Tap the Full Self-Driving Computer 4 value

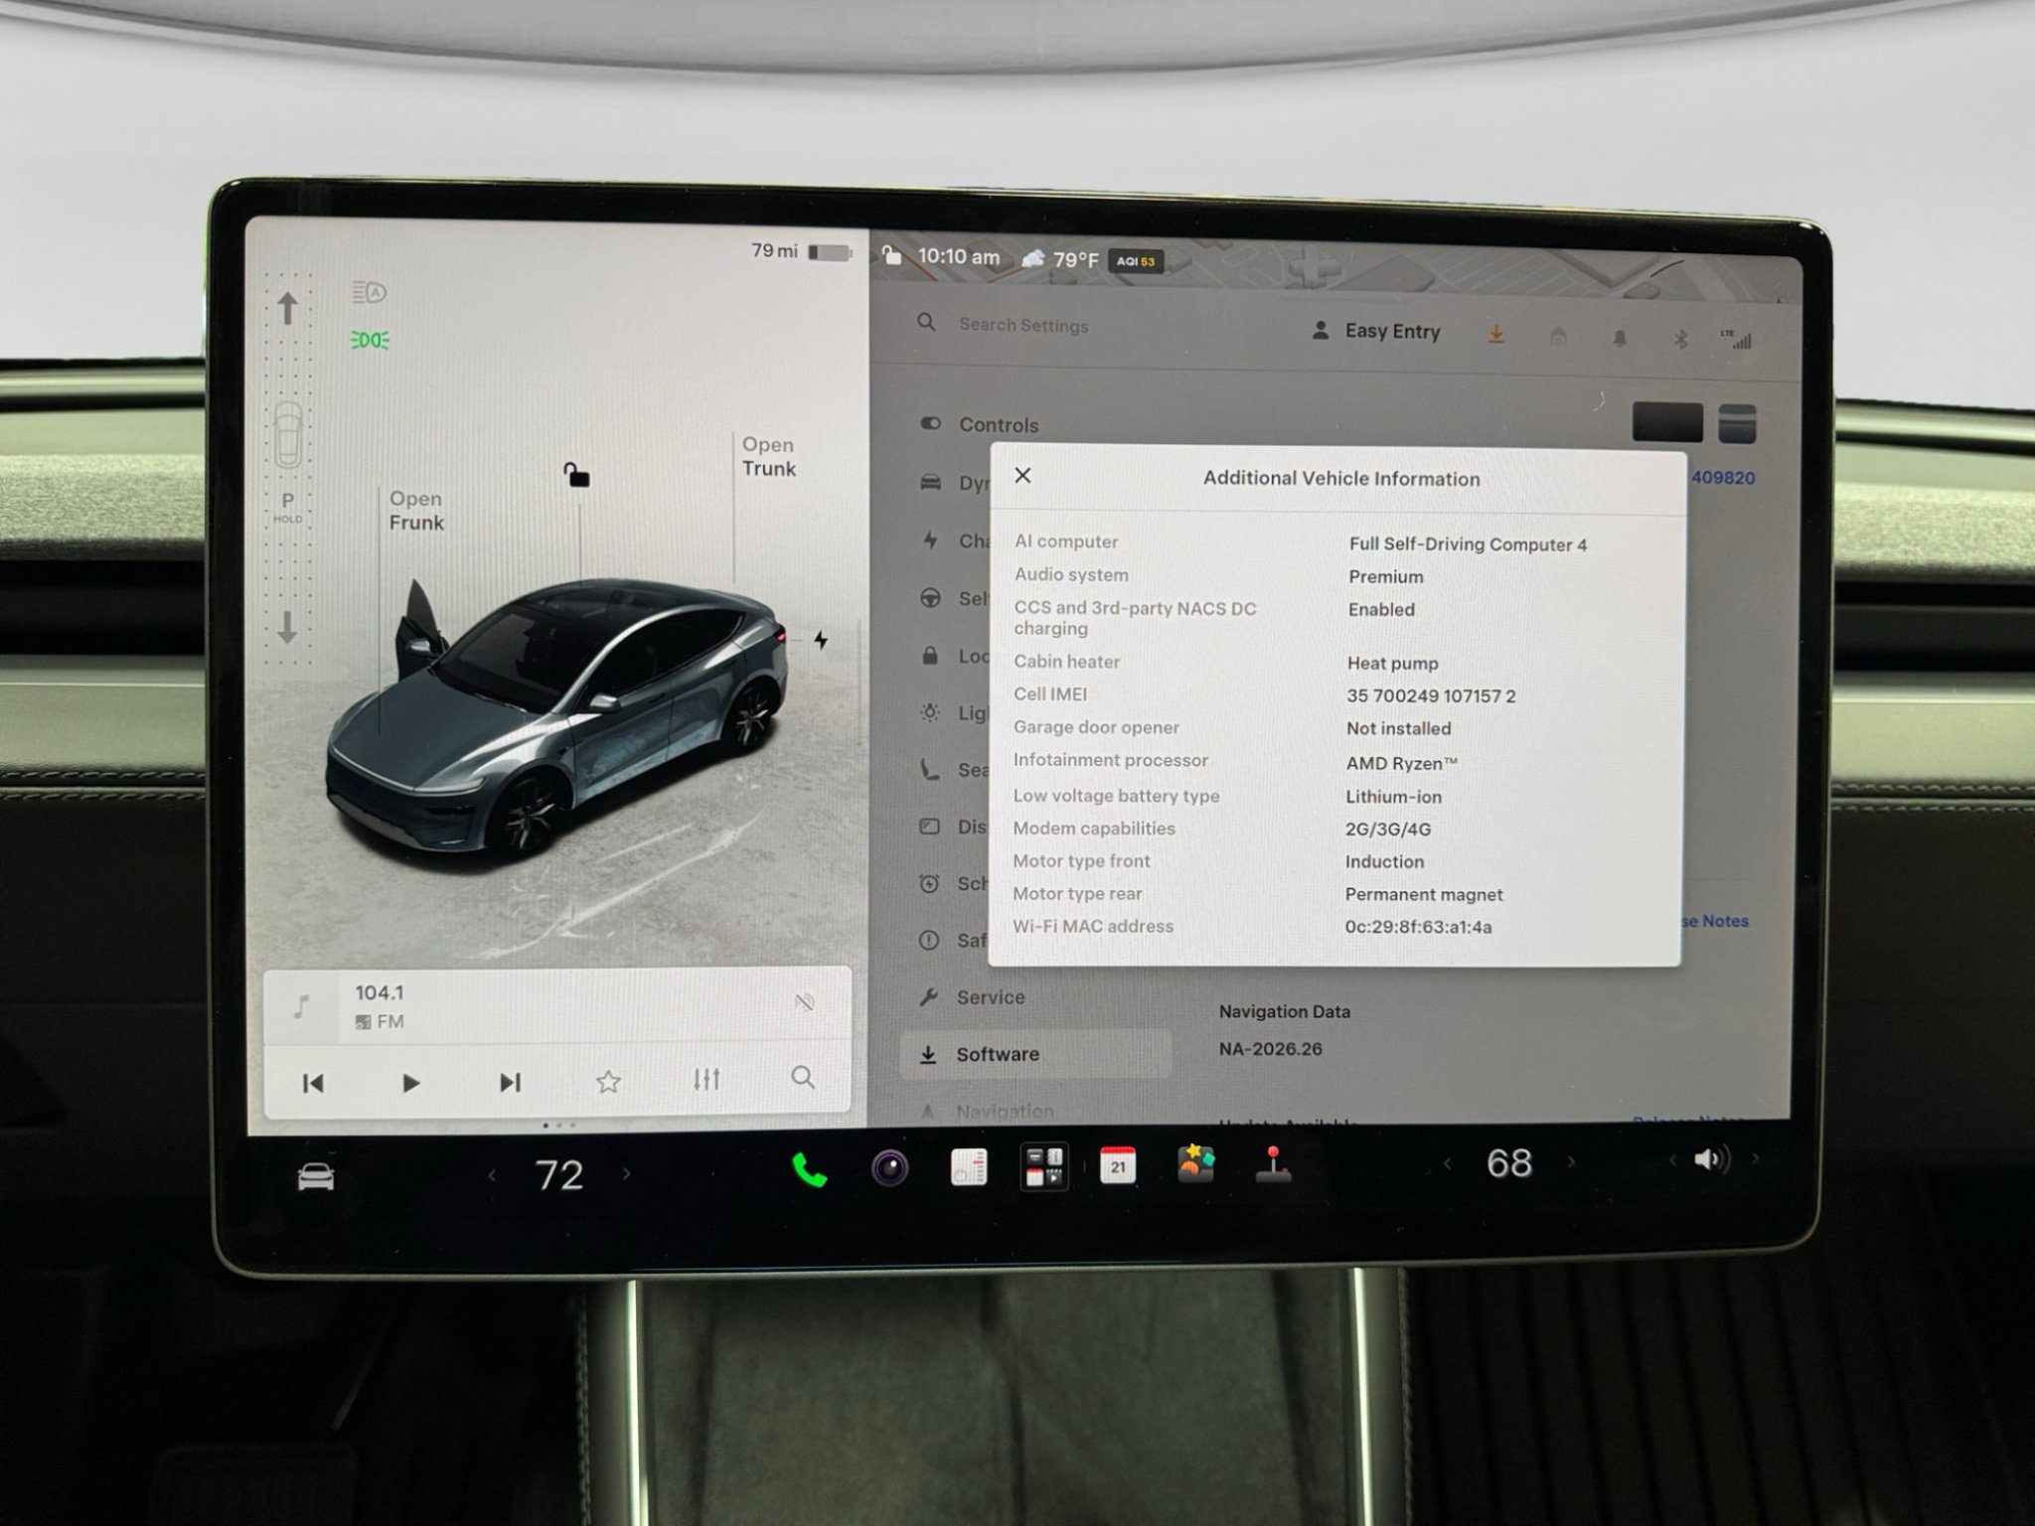pos(1468,544)
